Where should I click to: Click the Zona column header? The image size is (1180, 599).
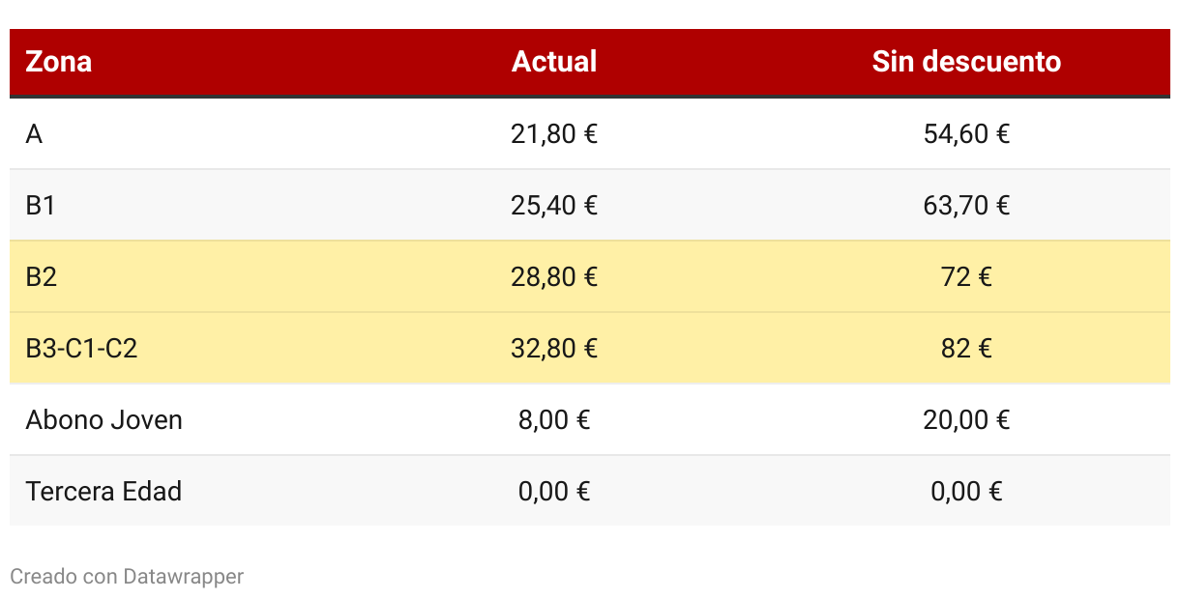[59, 62]
